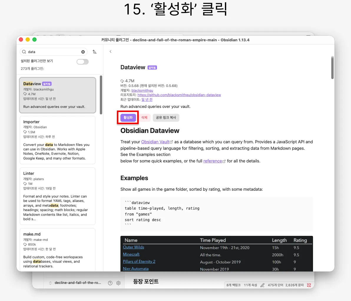This screenshot has width=351, height=301.
Task: Go back with the left chevron arrow
Action: (x=110, y=51)
